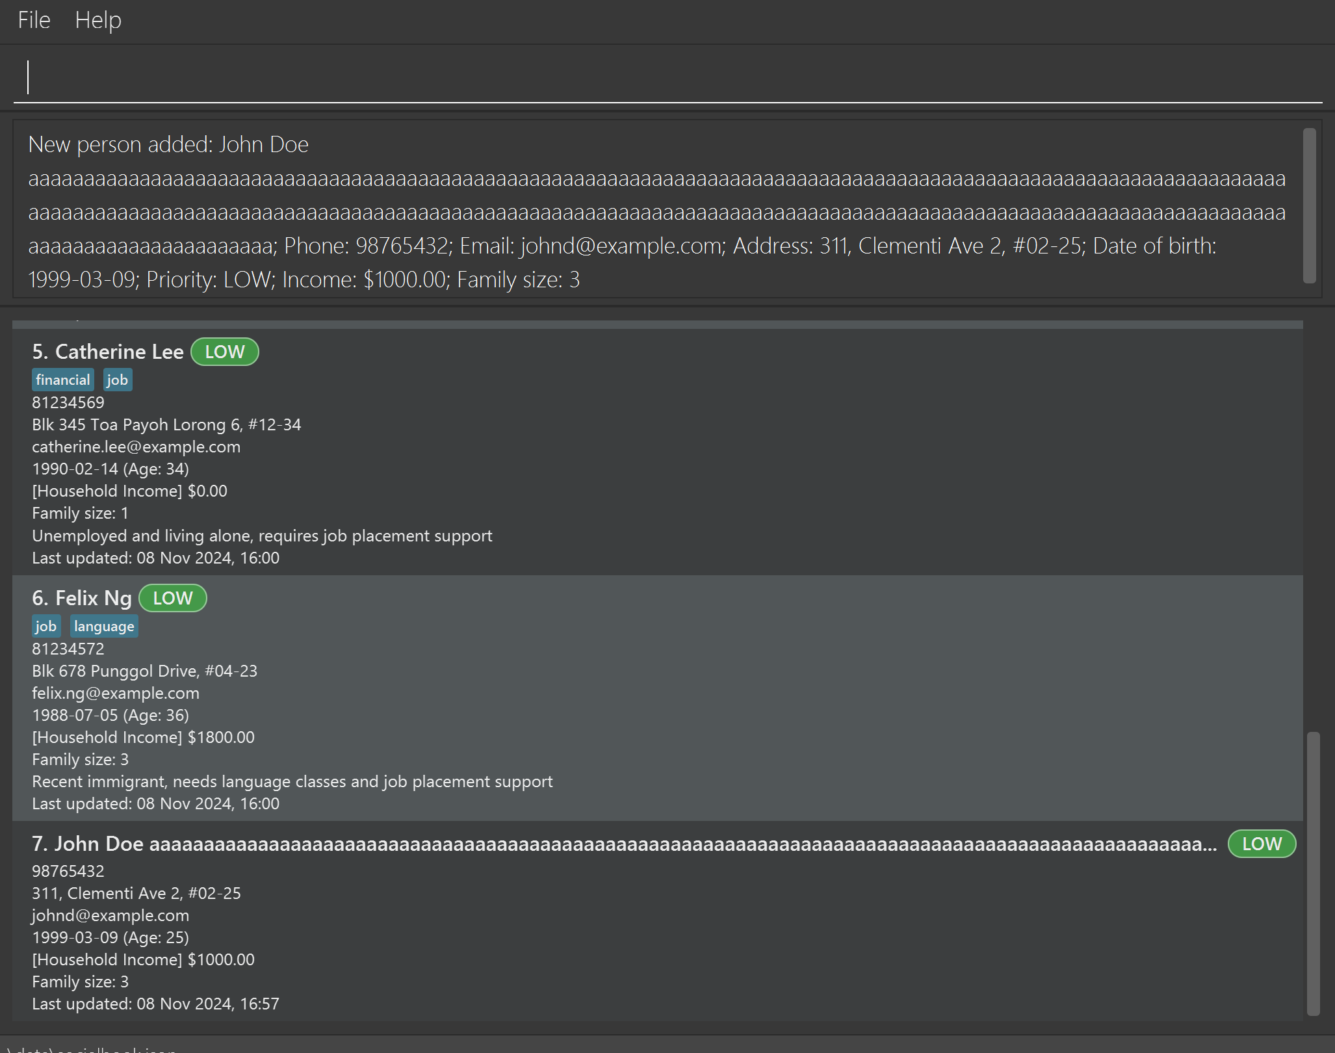1335x1053 pixels.
Task: Open the Help menu
Action: coord(97,20)
